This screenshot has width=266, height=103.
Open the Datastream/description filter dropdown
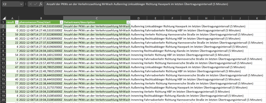tap(128, 22)
